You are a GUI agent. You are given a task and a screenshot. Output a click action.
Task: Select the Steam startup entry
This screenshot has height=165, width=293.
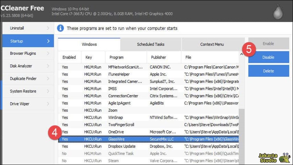[x=149, y=161]
